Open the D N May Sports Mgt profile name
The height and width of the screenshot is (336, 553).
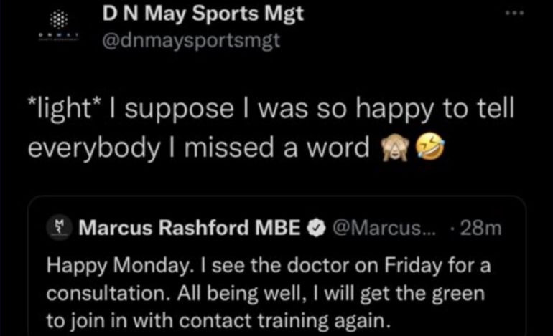coord(203,14)
